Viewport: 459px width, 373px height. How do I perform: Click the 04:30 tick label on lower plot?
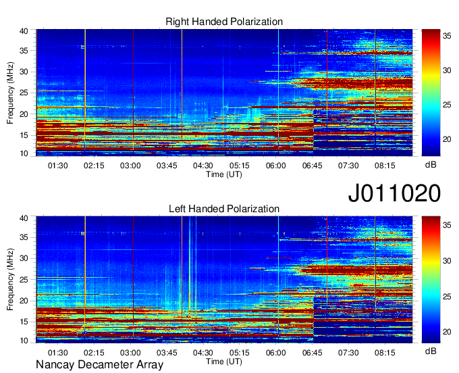point(203,353)
